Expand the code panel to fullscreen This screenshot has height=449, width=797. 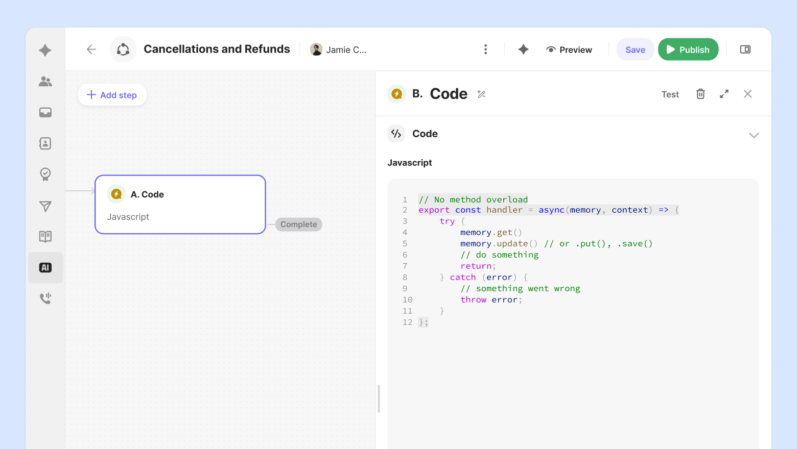point(724,94)
